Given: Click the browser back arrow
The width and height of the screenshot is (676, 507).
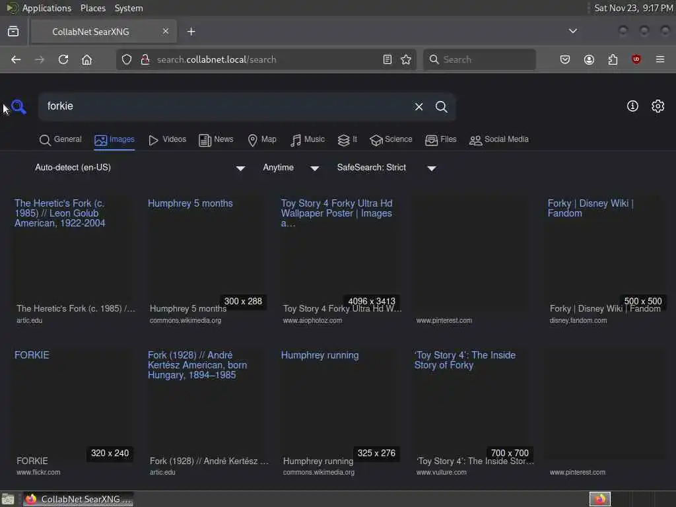Looking at the screenshot, I should 16,59.
